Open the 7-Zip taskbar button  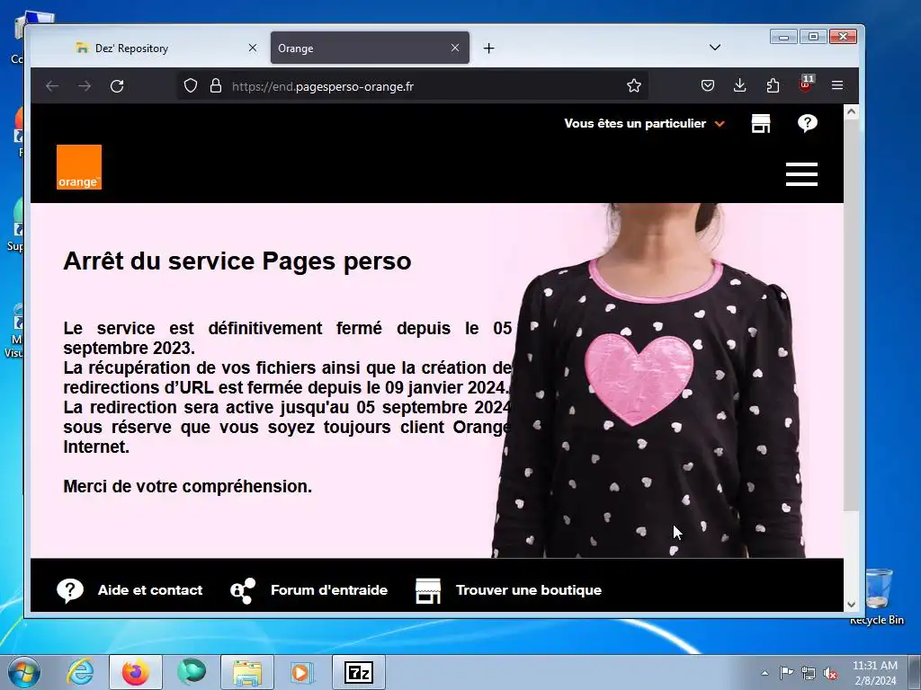coord(359,672)
